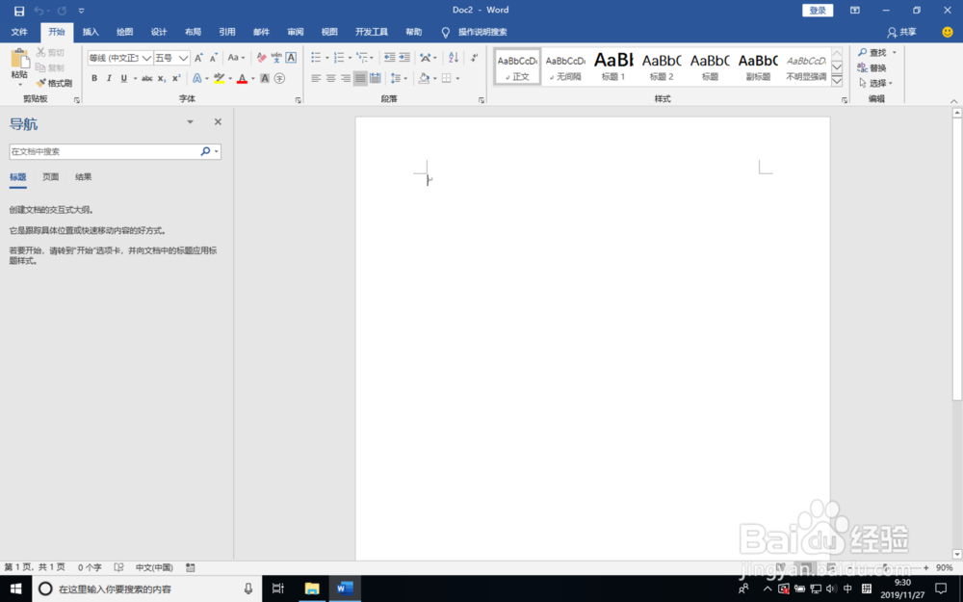Expand the Change Case Aa dropdown

click(237, 58)
